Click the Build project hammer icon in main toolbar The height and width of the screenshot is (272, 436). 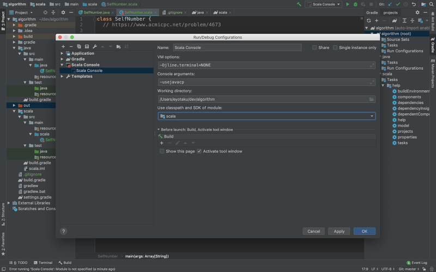(x=299, y=4)
